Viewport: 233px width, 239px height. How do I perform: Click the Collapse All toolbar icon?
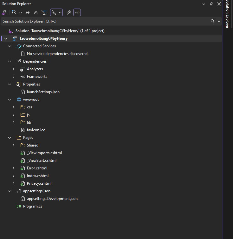click(x=36, y=12)
